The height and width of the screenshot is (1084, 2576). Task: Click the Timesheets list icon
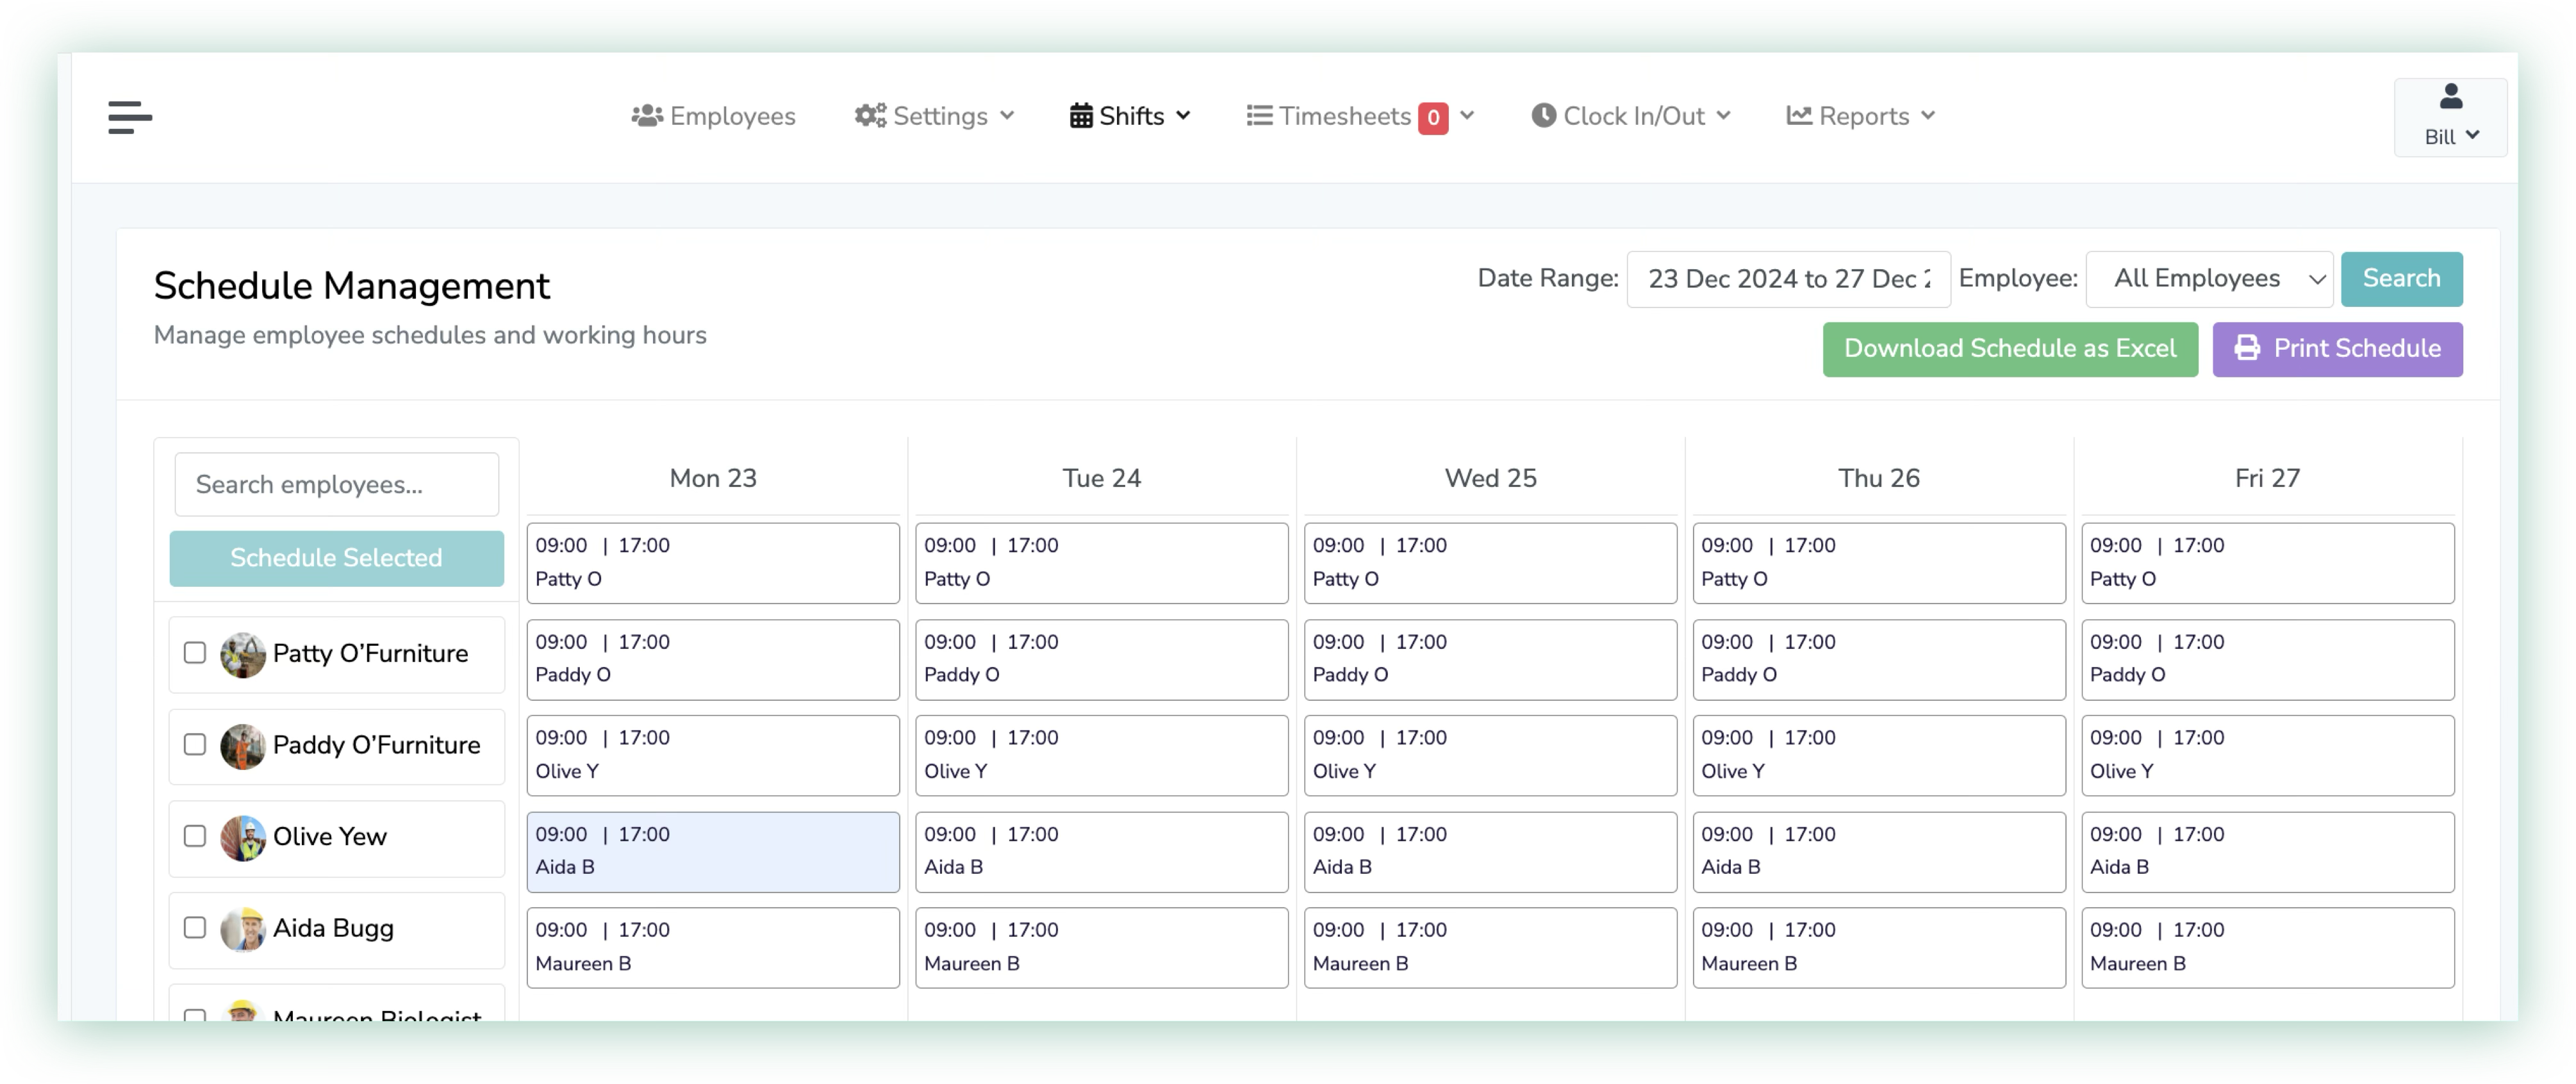[x=1259, y=116]
